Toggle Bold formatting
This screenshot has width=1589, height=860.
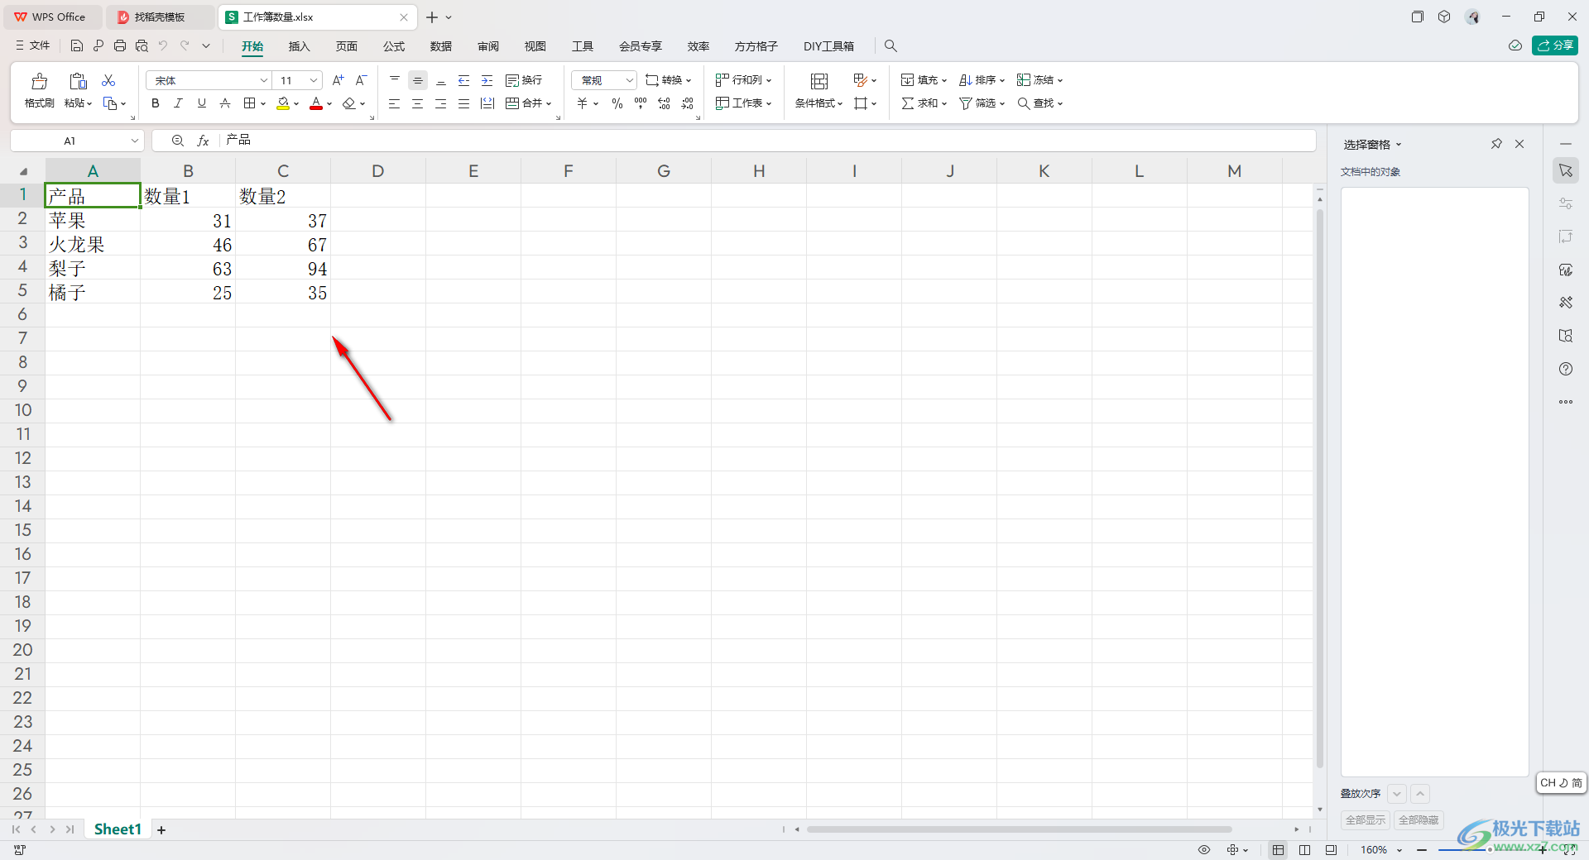[156, 103]
